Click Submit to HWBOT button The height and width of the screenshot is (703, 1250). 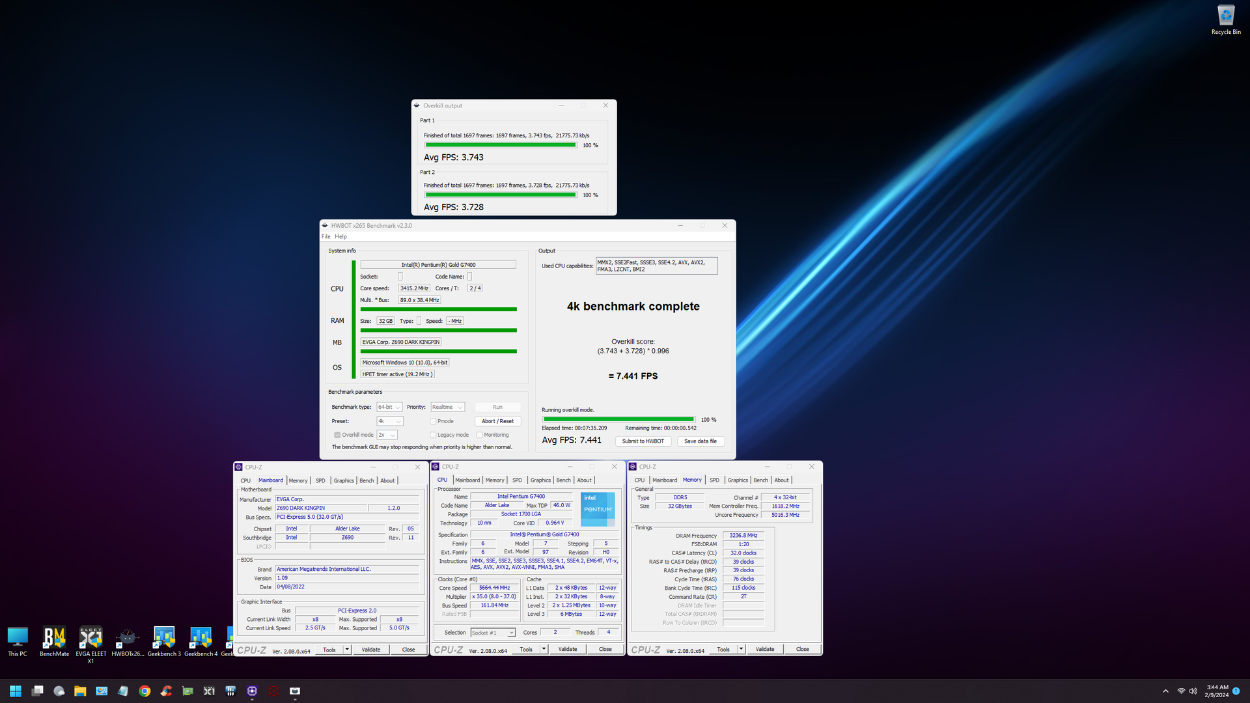[x=643, y=441]
